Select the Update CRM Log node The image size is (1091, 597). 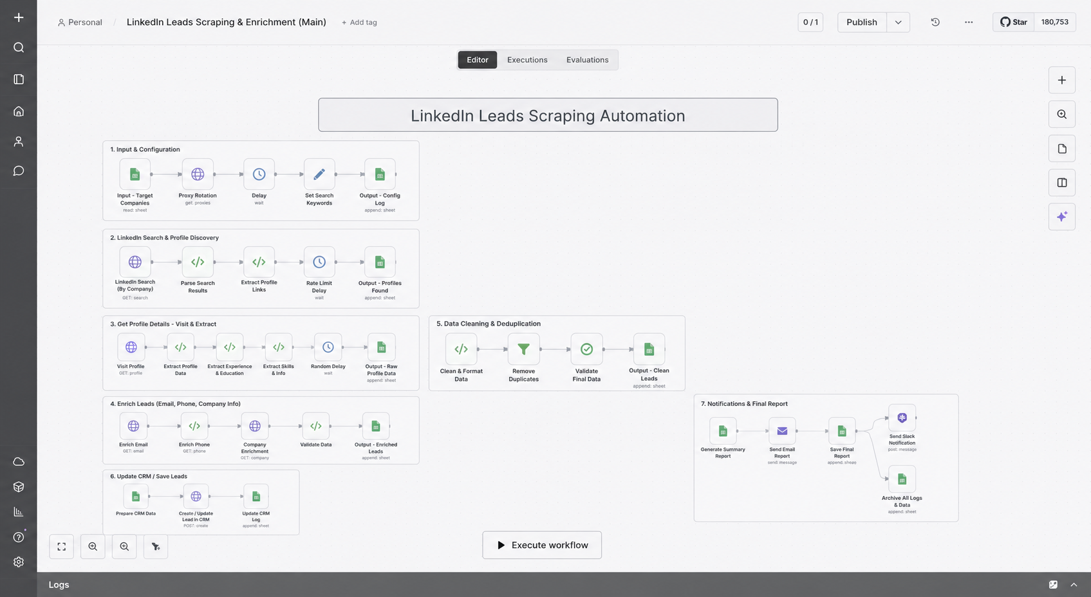point(256,497)
